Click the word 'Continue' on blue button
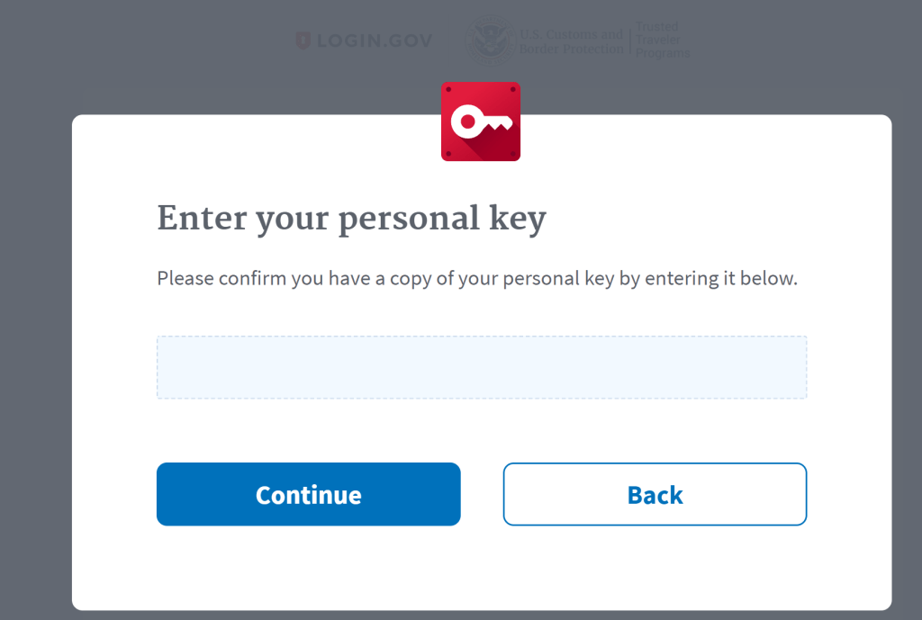This screenshot has height=620, width=922. click(308, 496)
